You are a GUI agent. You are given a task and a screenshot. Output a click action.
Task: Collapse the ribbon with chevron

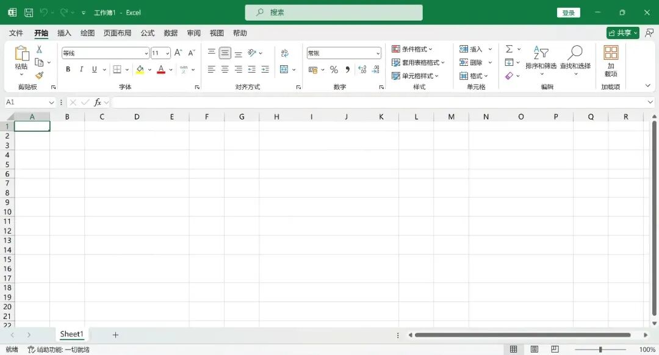pyautogui.click(x=647, y=86)
